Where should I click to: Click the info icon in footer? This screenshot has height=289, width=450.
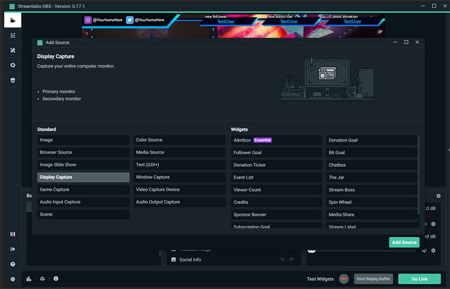coord(56,278)
